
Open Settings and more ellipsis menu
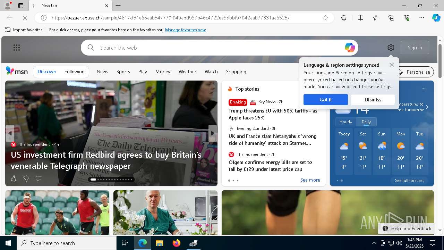[x=422, y=18]
